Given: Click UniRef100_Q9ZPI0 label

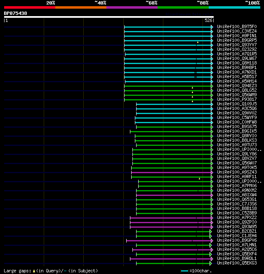Looking at the screenshot, I should [237, 222].
